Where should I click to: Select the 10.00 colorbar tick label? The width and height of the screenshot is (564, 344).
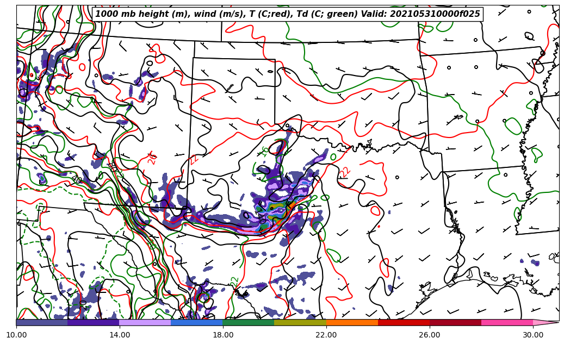[16, 335]
